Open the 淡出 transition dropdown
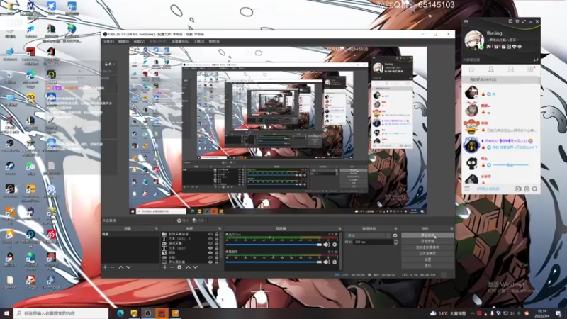This screenshot has height=319, width=567. (x=368, y=235)
